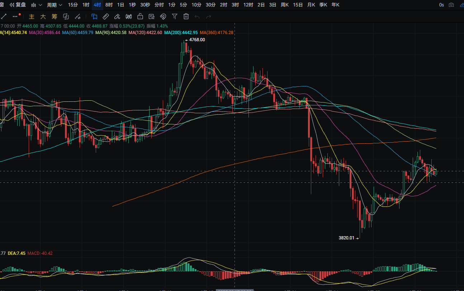Viewport: 464px width, 291px height.
Task: Click the 大 indicator button
Action: coord(43,16)
